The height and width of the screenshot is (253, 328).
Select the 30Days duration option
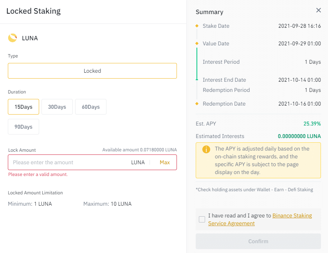click(x=57, y=107)
